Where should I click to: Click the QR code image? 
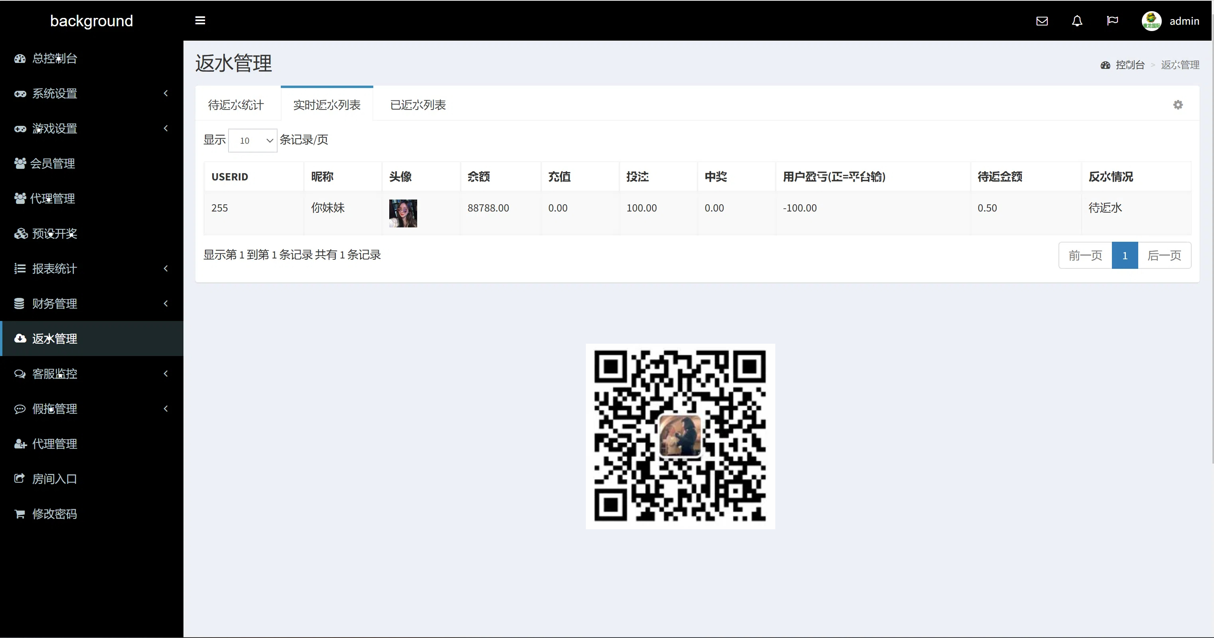coord(680,436)
